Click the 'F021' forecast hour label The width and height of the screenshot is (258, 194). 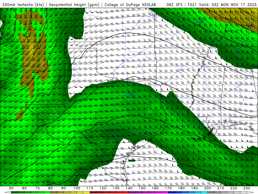point(192,5)
